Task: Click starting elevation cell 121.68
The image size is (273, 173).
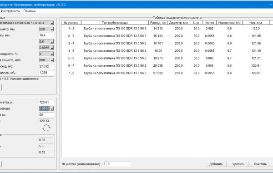Action: (x=256, y=44)
